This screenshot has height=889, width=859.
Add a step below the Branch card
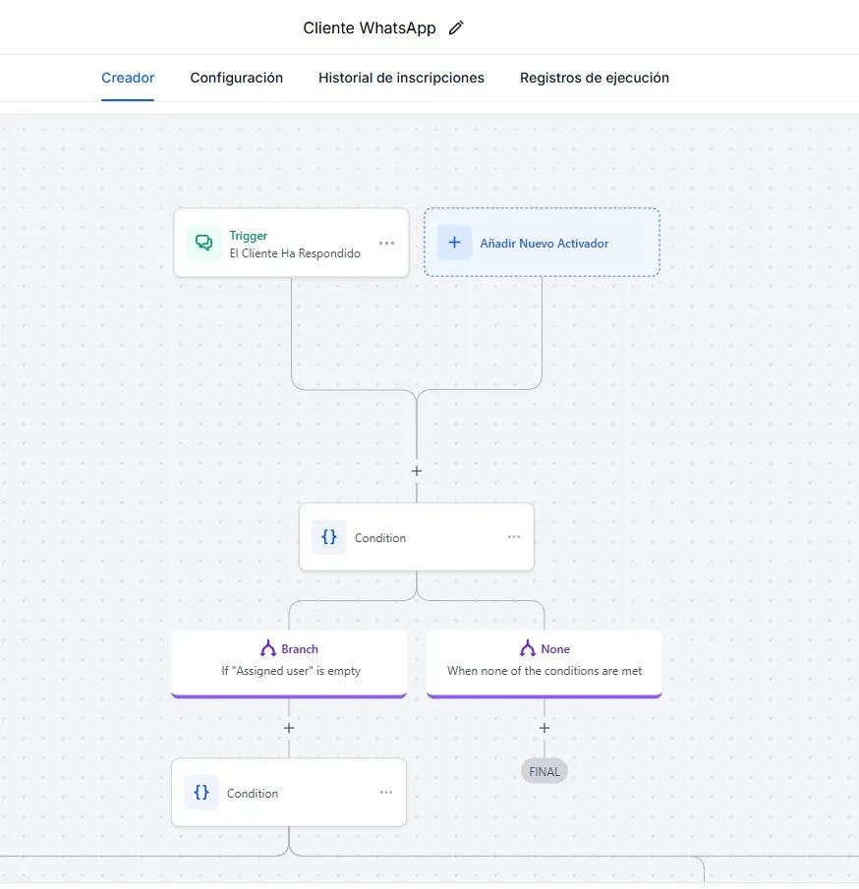coord(289,728)
